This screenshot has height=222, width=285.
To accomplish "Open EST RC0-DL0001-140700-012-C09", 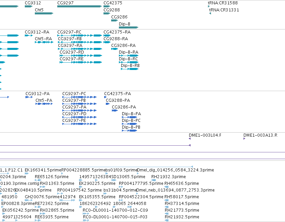I will (115, 211).
